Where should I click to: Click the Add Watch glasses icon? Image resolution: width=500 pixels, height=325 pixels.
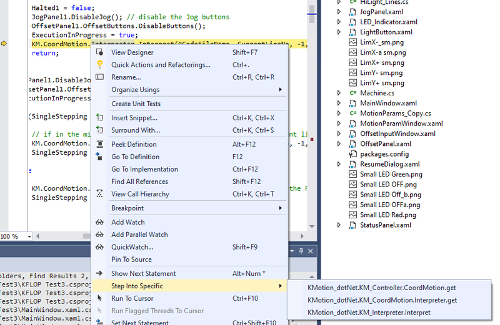coord(99,222)
